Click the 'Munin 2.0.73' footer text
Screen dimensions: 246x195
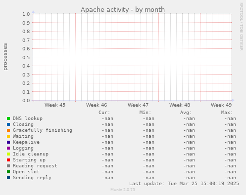pos(123,190)
